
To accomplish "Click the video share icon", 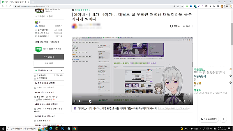I will pos(184,101).
